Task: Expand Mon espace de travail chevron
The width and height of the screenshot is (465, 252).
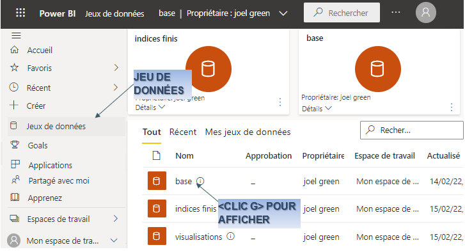Action: point(114,240)
